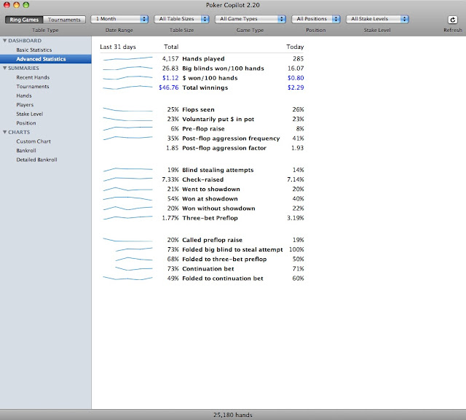Open Hands summary in sidebar
466x420 pixels.
point(24,96)
